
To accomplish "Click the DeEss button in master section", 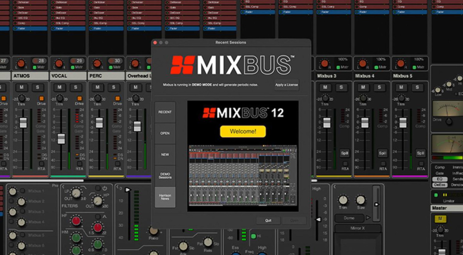I will 439,185.
